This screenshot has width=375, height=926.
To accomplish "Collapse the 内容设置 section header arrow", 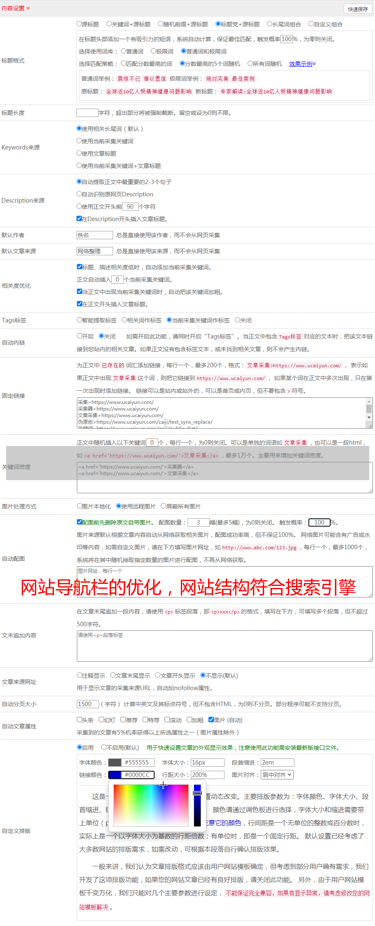I will (28, 8).
